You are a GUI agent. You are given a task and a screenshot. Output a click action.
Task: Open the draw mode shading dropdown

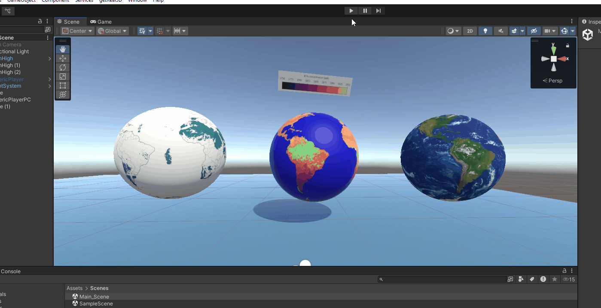[453, 31]
